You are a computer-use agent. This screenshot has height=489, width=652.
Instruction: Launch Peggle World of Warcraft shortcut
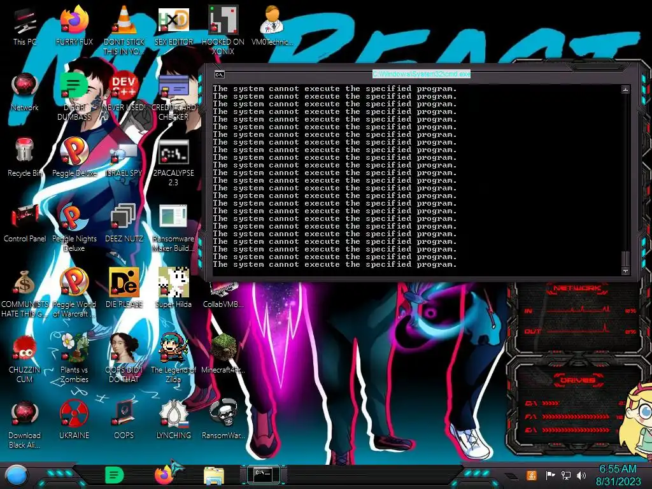[x=74, y=293]
